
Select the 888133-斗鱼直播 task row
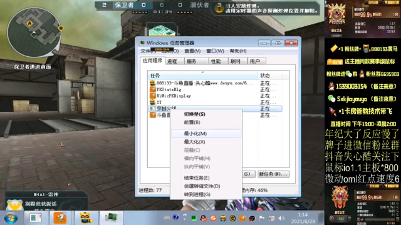point(216,83)
